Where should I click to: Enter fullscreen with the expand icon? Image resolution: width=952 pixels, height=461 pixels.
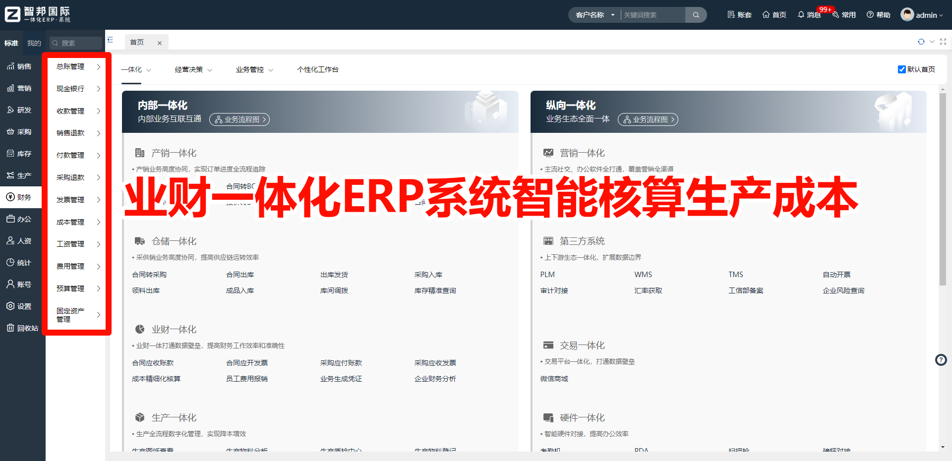click(943, 42)
